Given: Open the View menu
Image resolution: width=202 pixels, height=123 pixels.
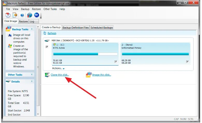Looking at the screenshot, I should [16, 9].
